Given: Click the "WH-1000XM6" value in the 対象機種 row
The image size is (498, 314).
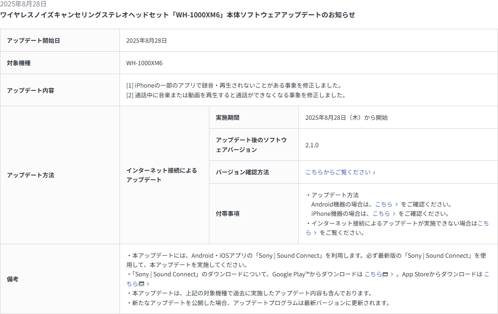Looking at the screenshot, I should pos(144,63).
